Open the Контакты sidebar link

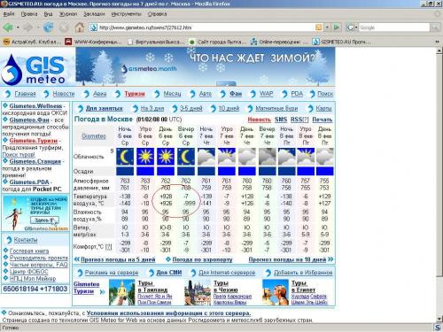tap(26, 240)
